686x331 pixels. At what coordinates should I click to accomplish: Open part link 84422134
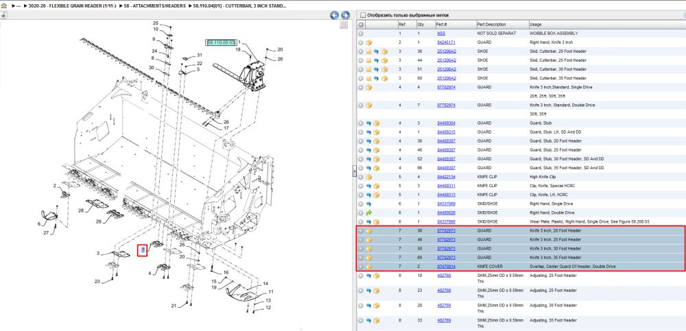tap(447, 177)
